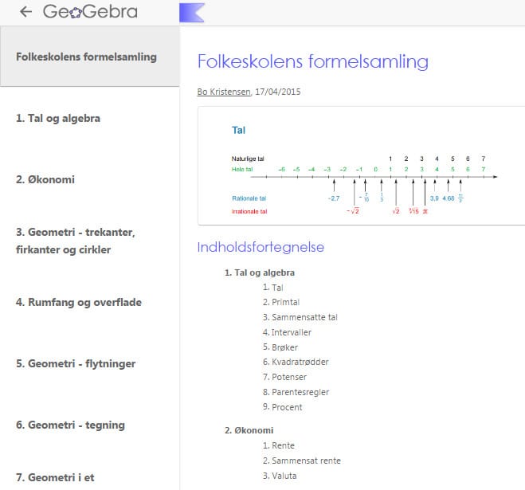This screenshot has width=525, height=490.
Task: Open 6. Geometri - tegning chapter
Action: coord(70,425)
